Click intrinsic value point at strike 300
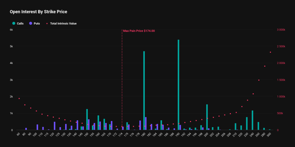Image resolution: width=295 pixels, height=147 pixels. point(270,52)
